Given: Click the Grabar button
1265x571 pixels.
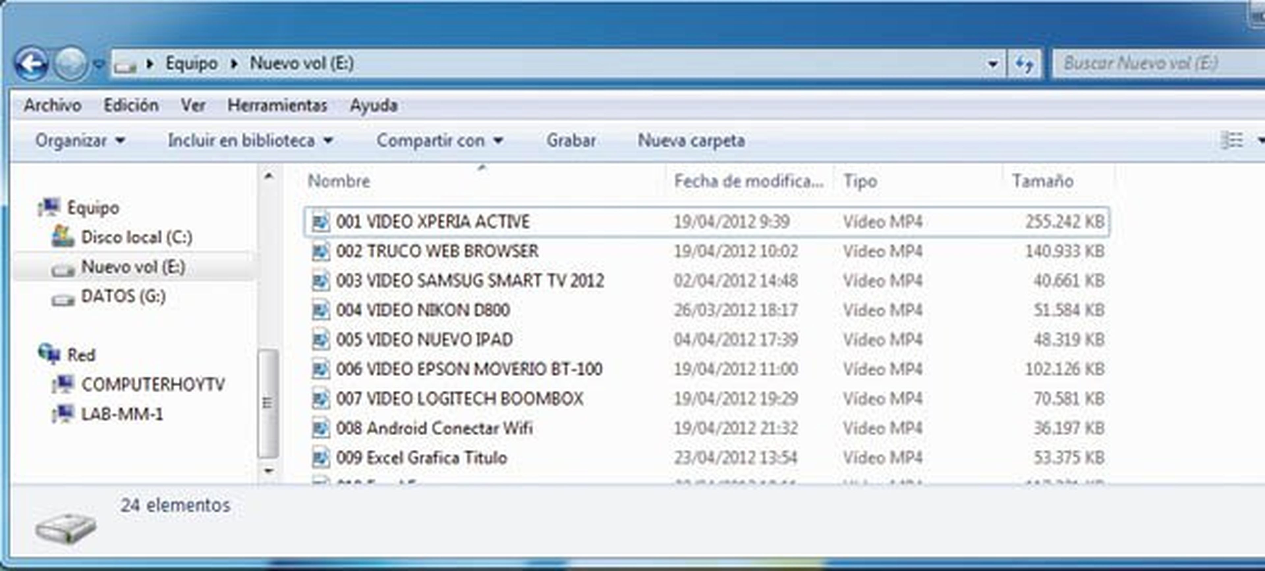Looking at the screenshot, I should click(571, 141).
